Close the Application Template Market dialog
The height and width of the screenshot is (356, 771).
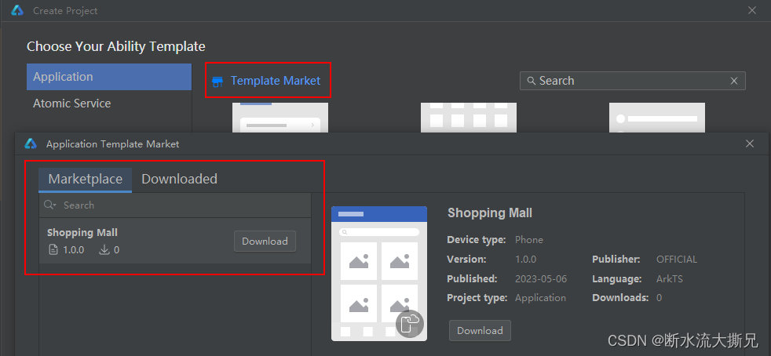(x=749, y=143)
